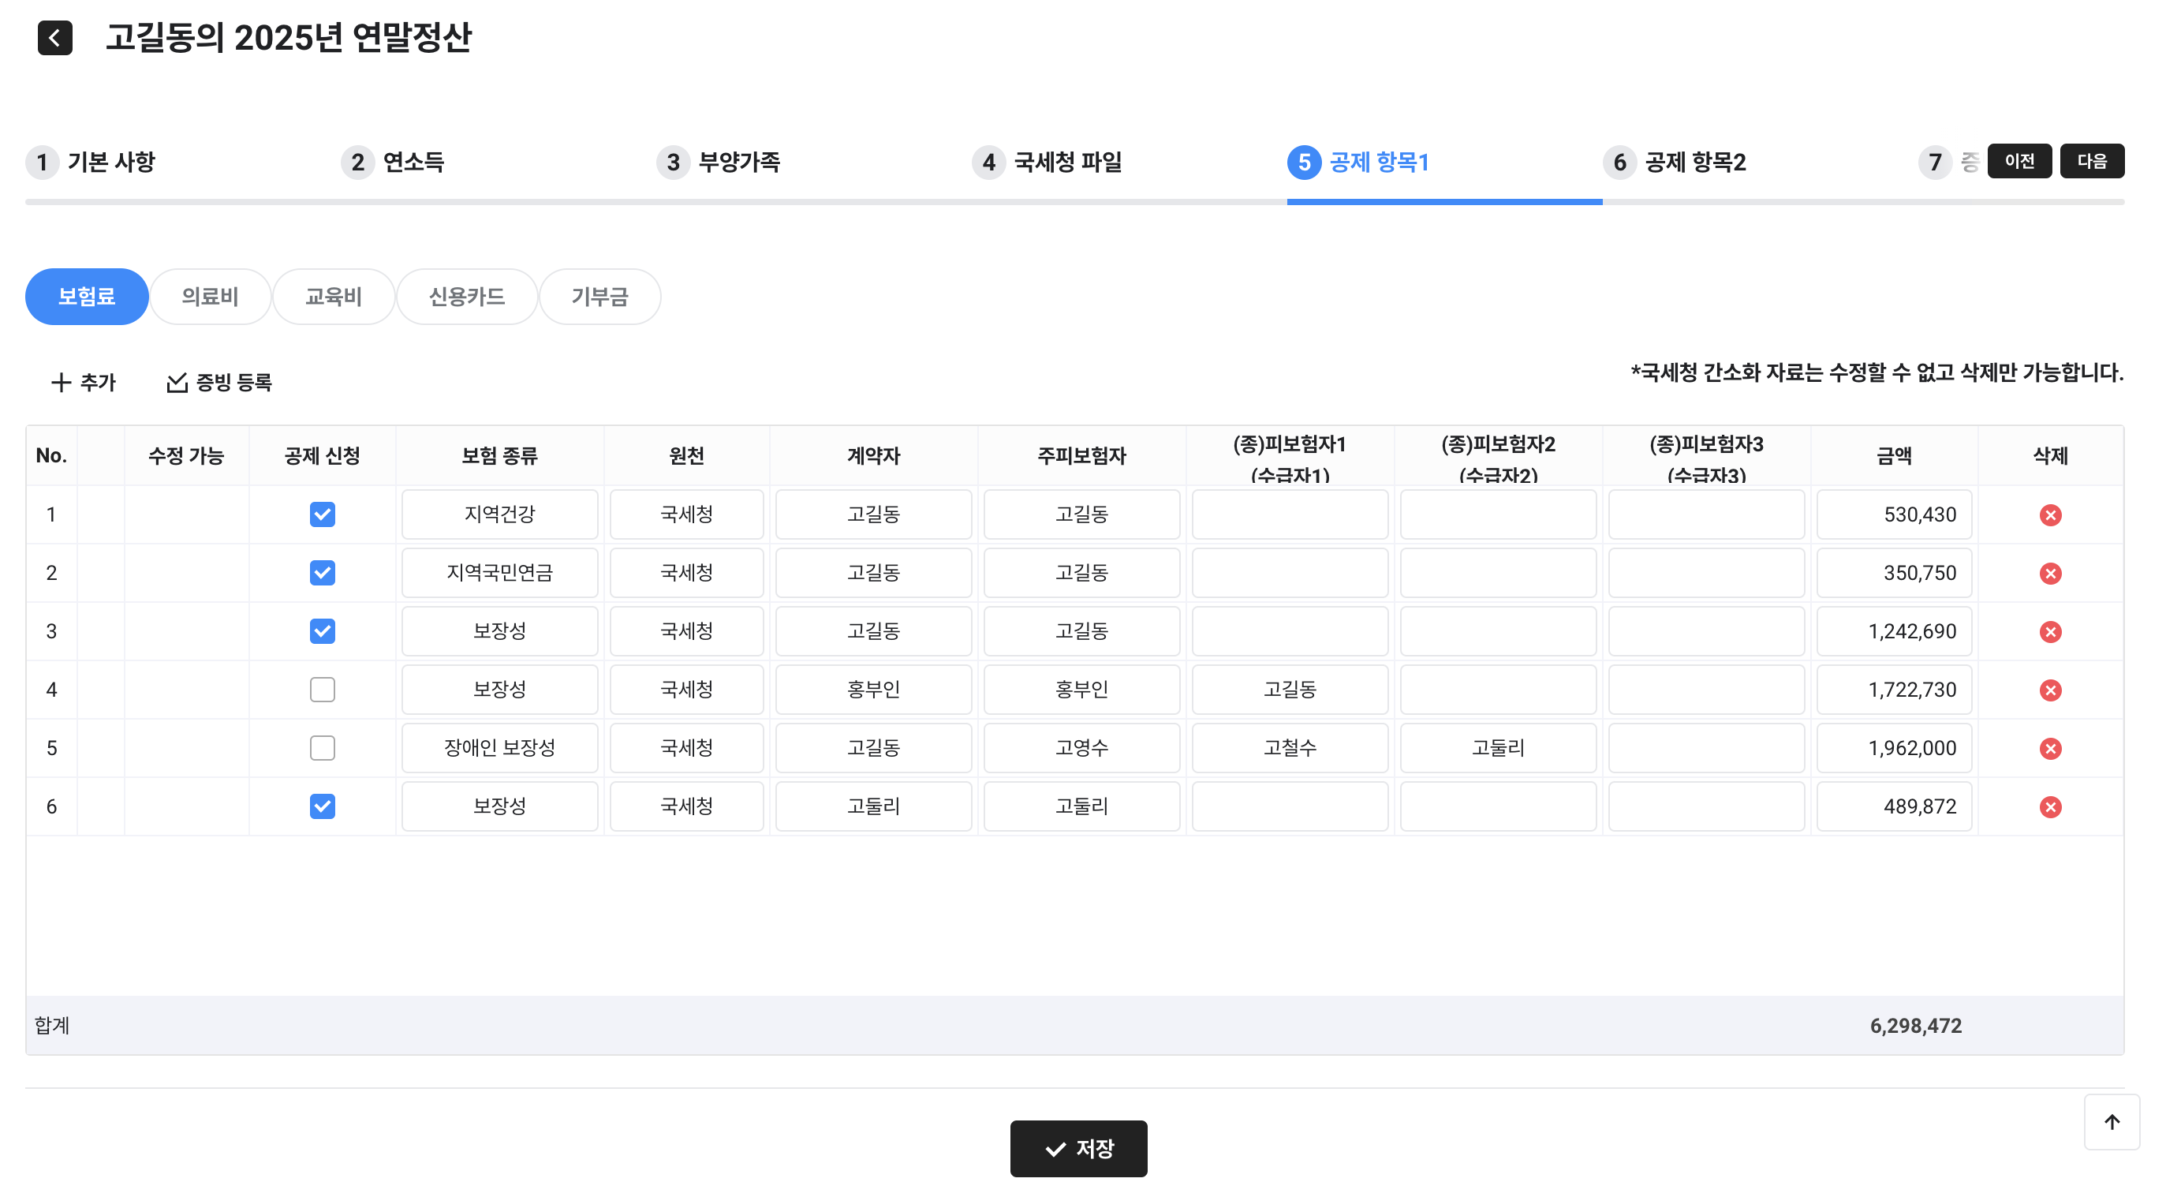
Task: Enable 공제 신청 checkbox for row 5
Action: pyautogui.click(x=322, y=748)
